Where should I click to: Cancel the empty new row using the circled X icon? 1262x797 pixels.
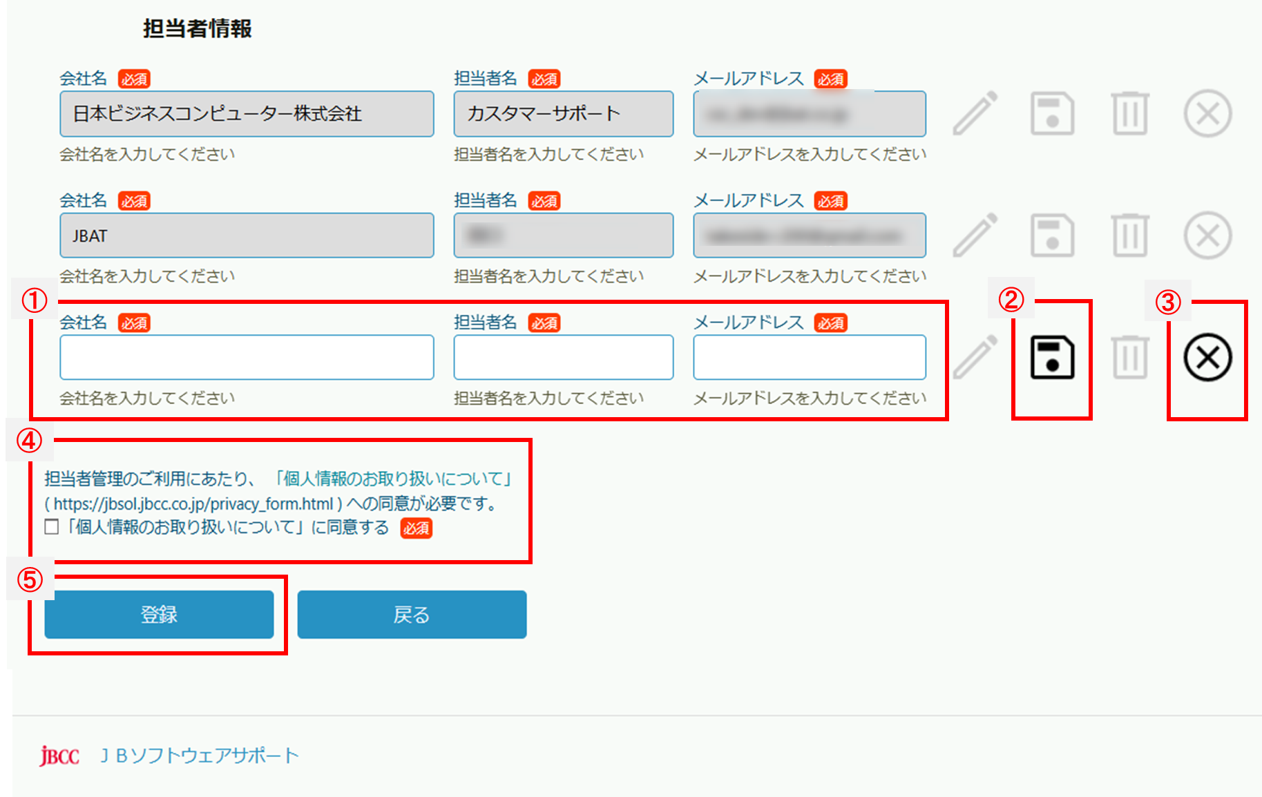(1207, 357)
